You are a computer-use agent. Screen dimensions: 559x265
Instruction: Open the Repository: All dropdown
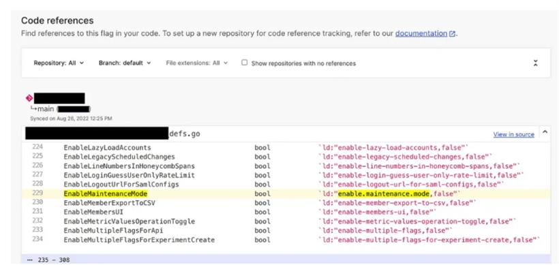[x=59, y=63]
